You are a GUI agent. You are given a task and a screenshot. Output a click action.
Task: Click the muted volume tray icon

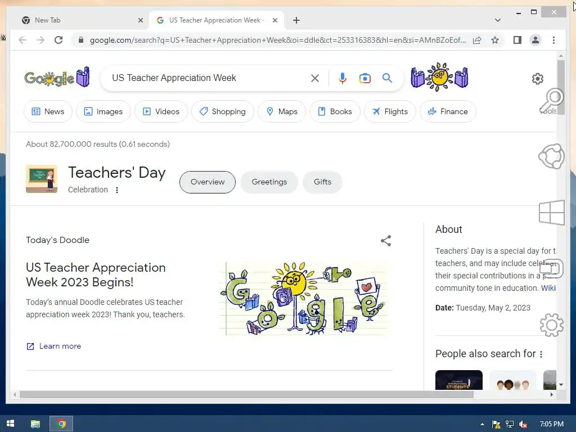pyautogui.click(x=523, y=424)
